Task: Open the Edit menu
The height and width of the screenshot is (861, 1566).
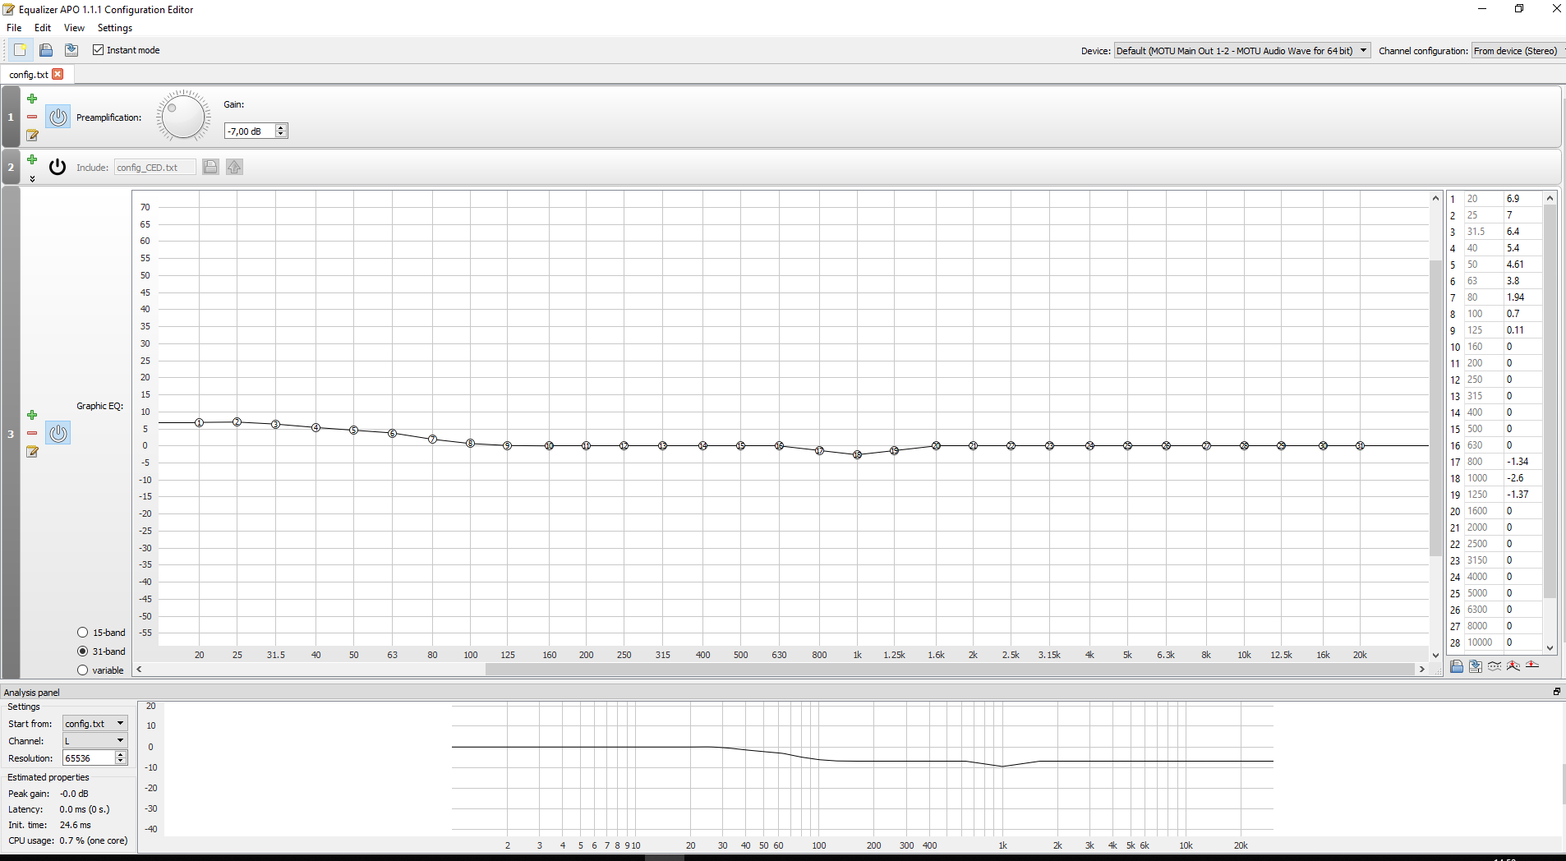Action: pyautogui.click(x=43, y=28)
